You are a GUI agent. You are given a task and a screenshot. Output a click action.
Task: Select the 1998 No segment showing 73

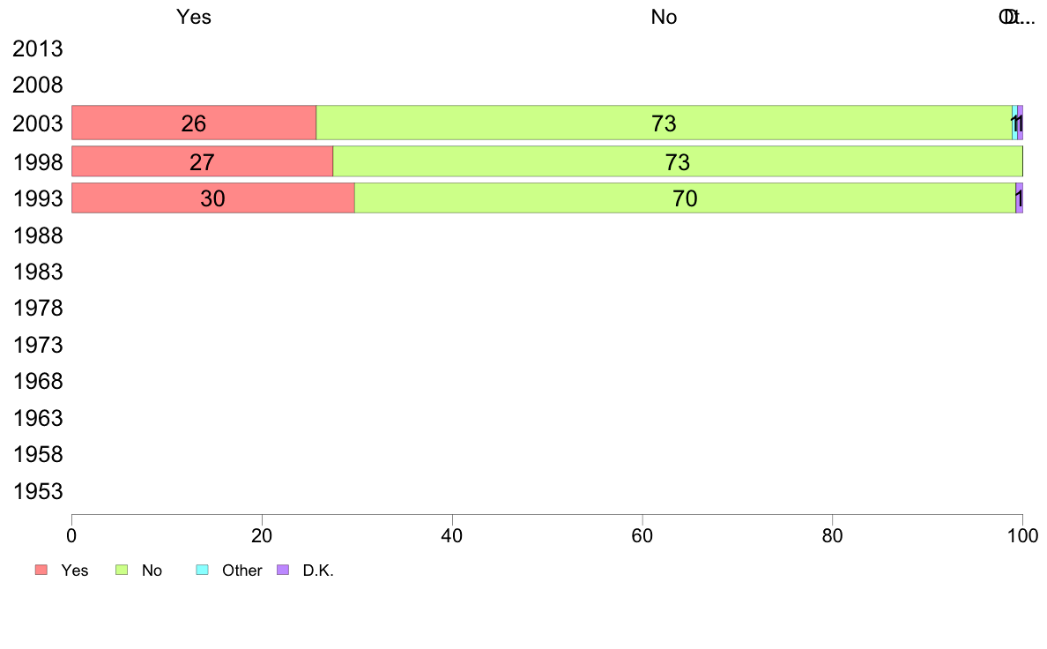click(x=678, y=161)
